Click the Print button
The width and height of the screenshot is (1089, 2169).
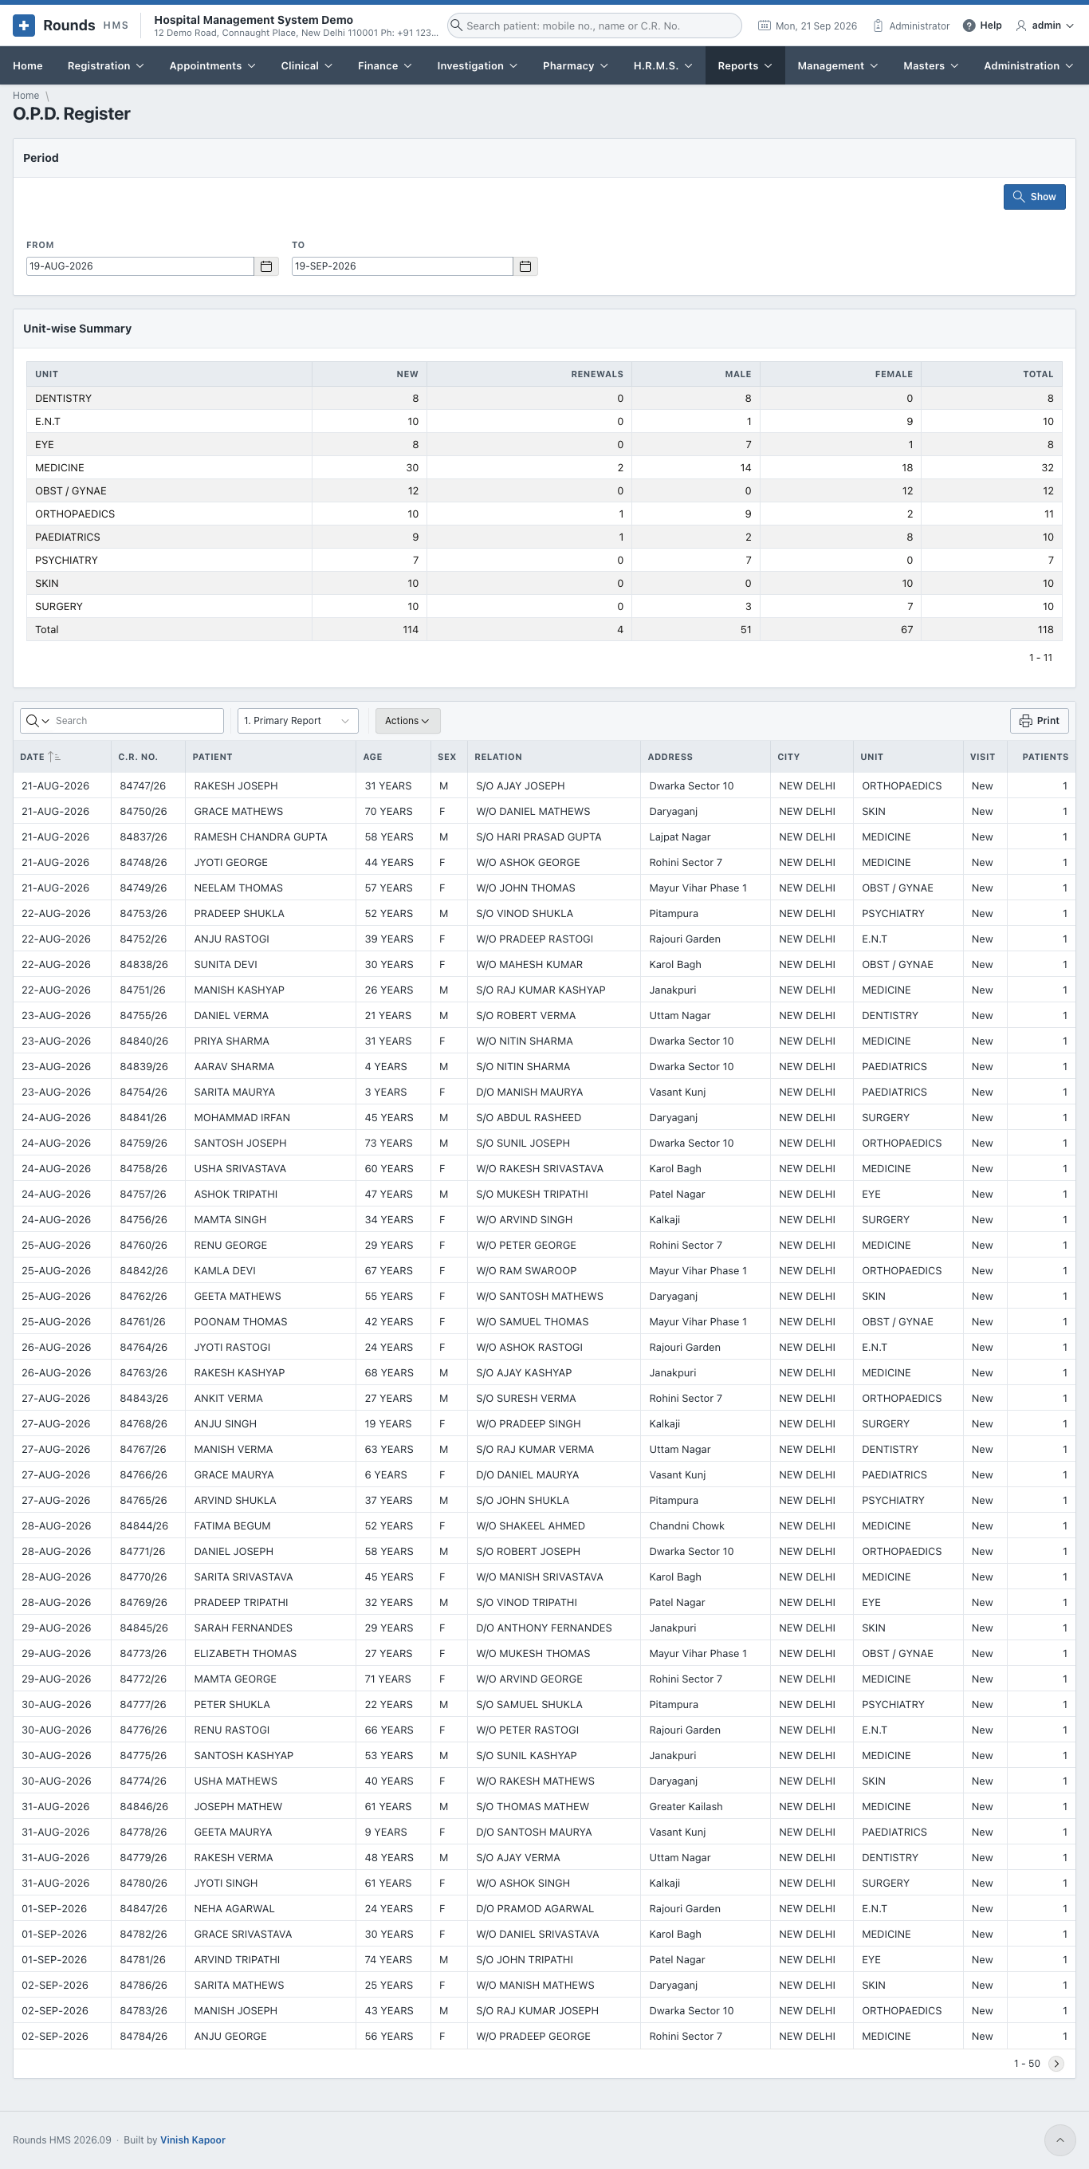click(1040, 721)
